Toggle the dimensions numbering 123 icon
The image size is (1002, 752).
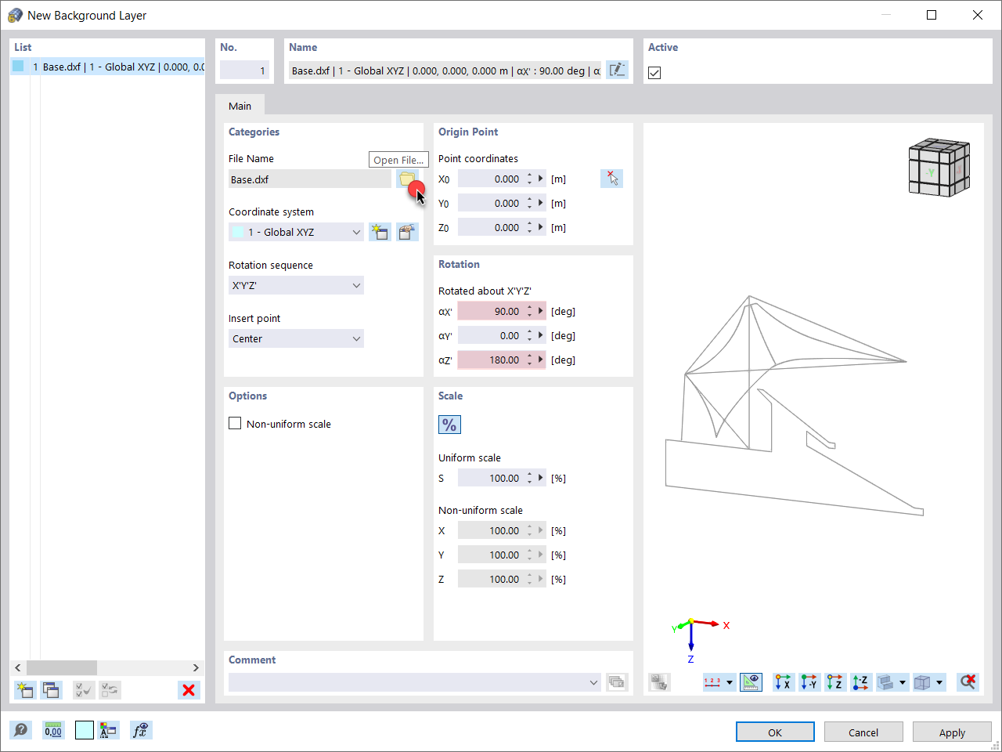(x=712, y=682)
